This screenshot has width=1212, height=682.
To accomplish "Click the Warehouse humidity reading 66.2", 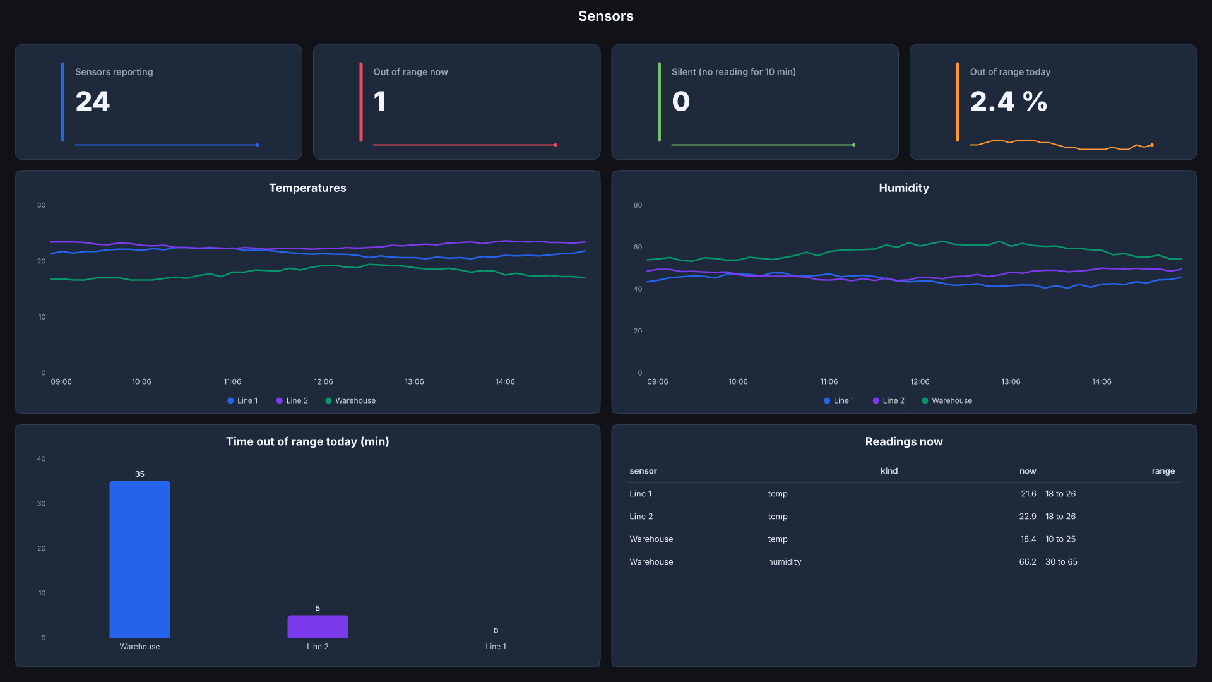I will (x=1028, y=562).
